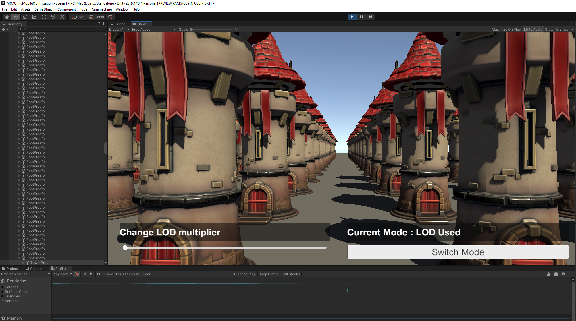Enable Deep Profile
This screenshot has height=321, width=576.
tap(268, 274)
